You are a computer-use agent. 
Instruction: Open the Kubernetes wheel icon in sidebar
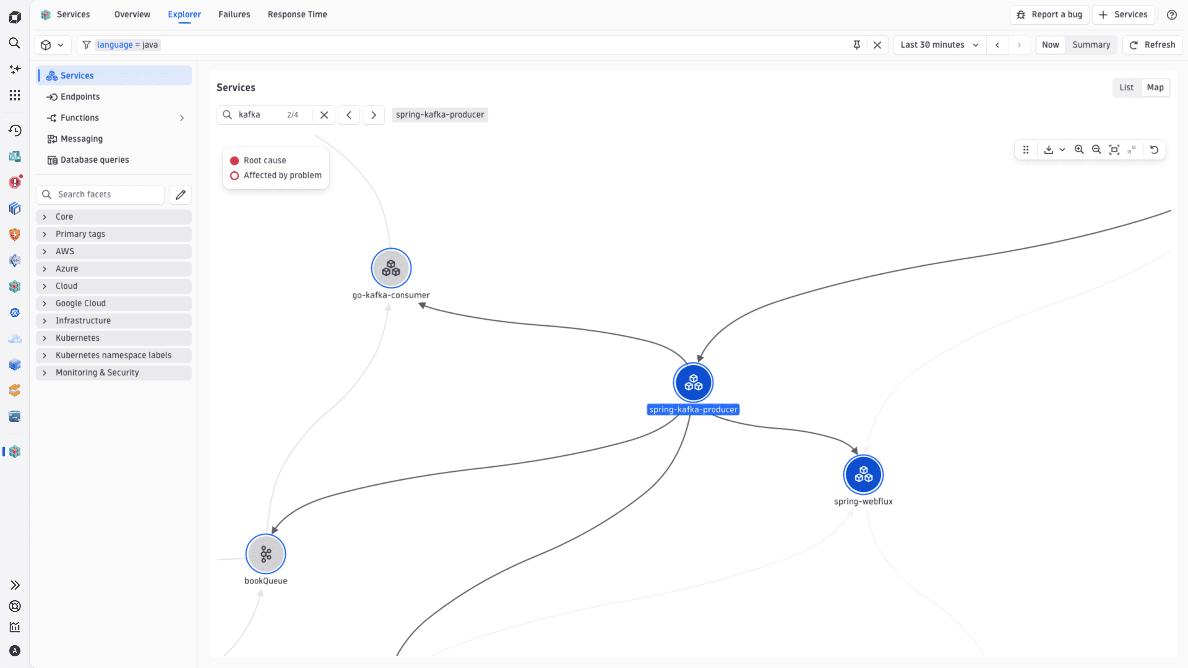point(15,313)
